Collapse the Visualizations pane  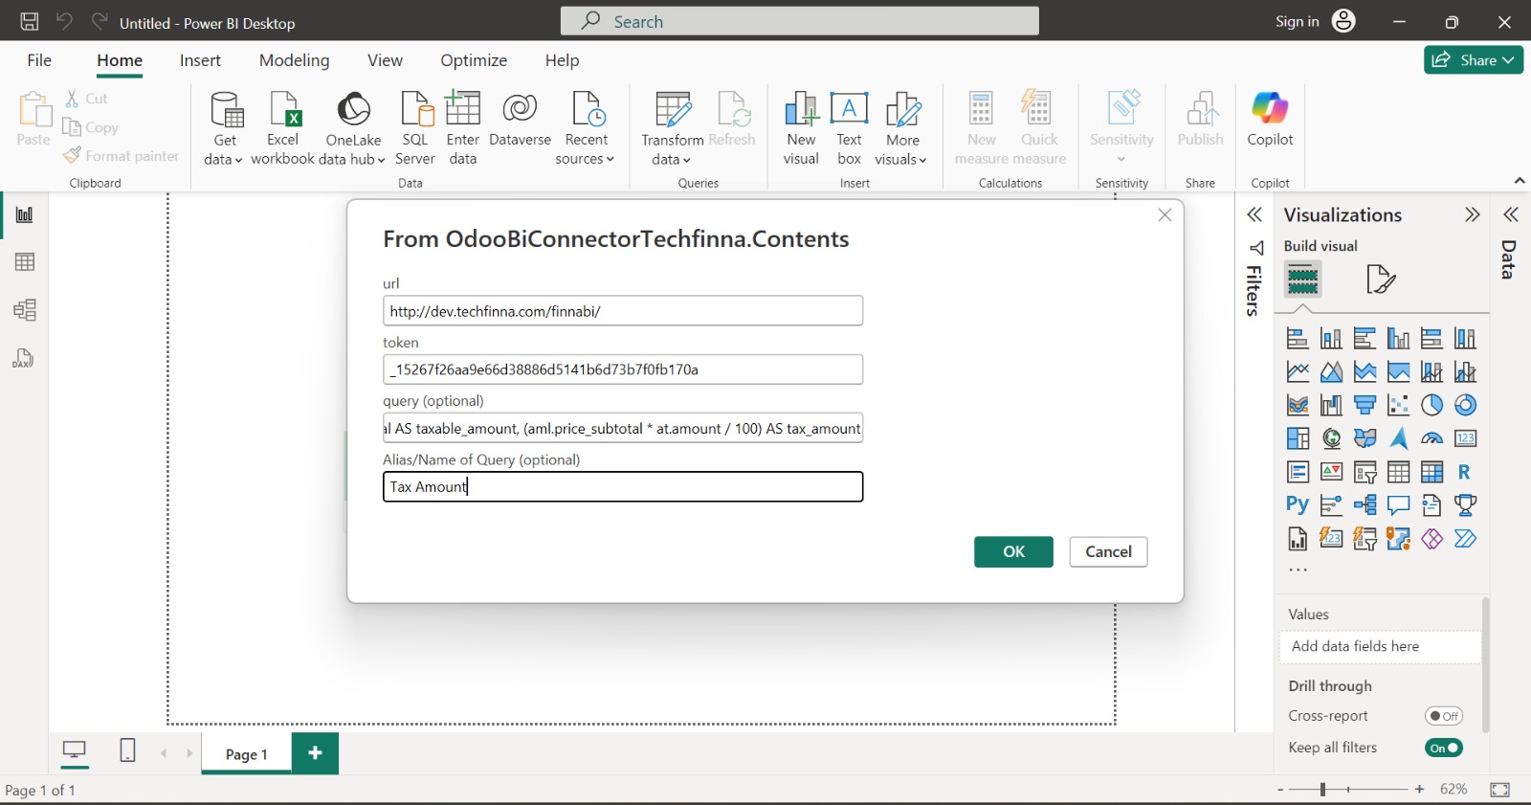pos(1472,214)
